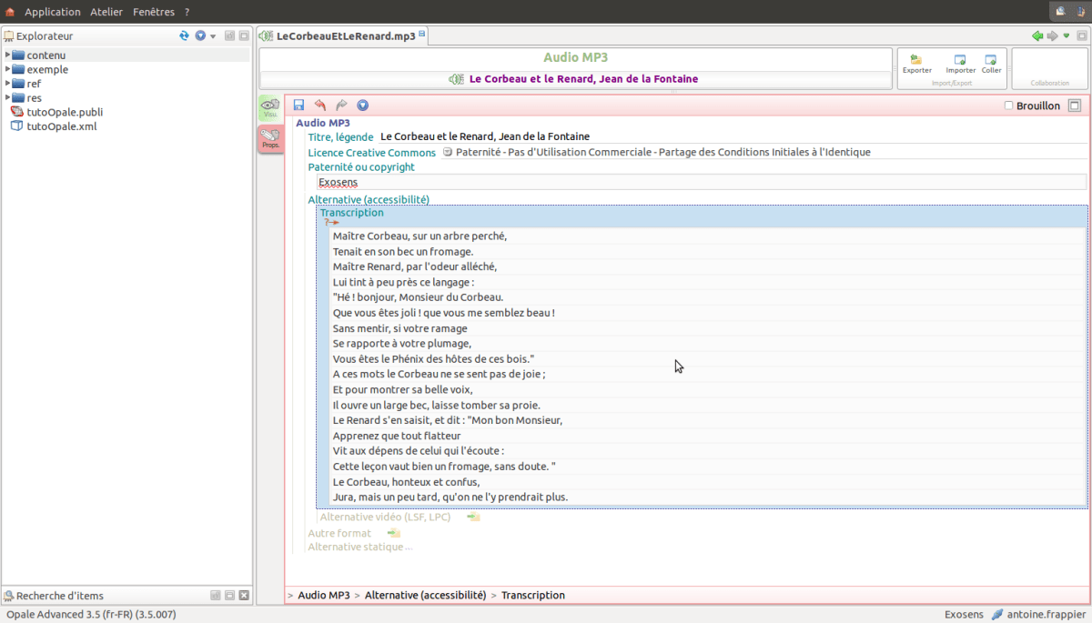Click Alternative (accessibilité) in the breadcrumb
Viewport: 1092px width, 623px height.
coord(425,595)
